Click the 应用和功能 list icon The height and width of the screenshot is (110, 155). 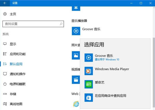coord(5,54)
